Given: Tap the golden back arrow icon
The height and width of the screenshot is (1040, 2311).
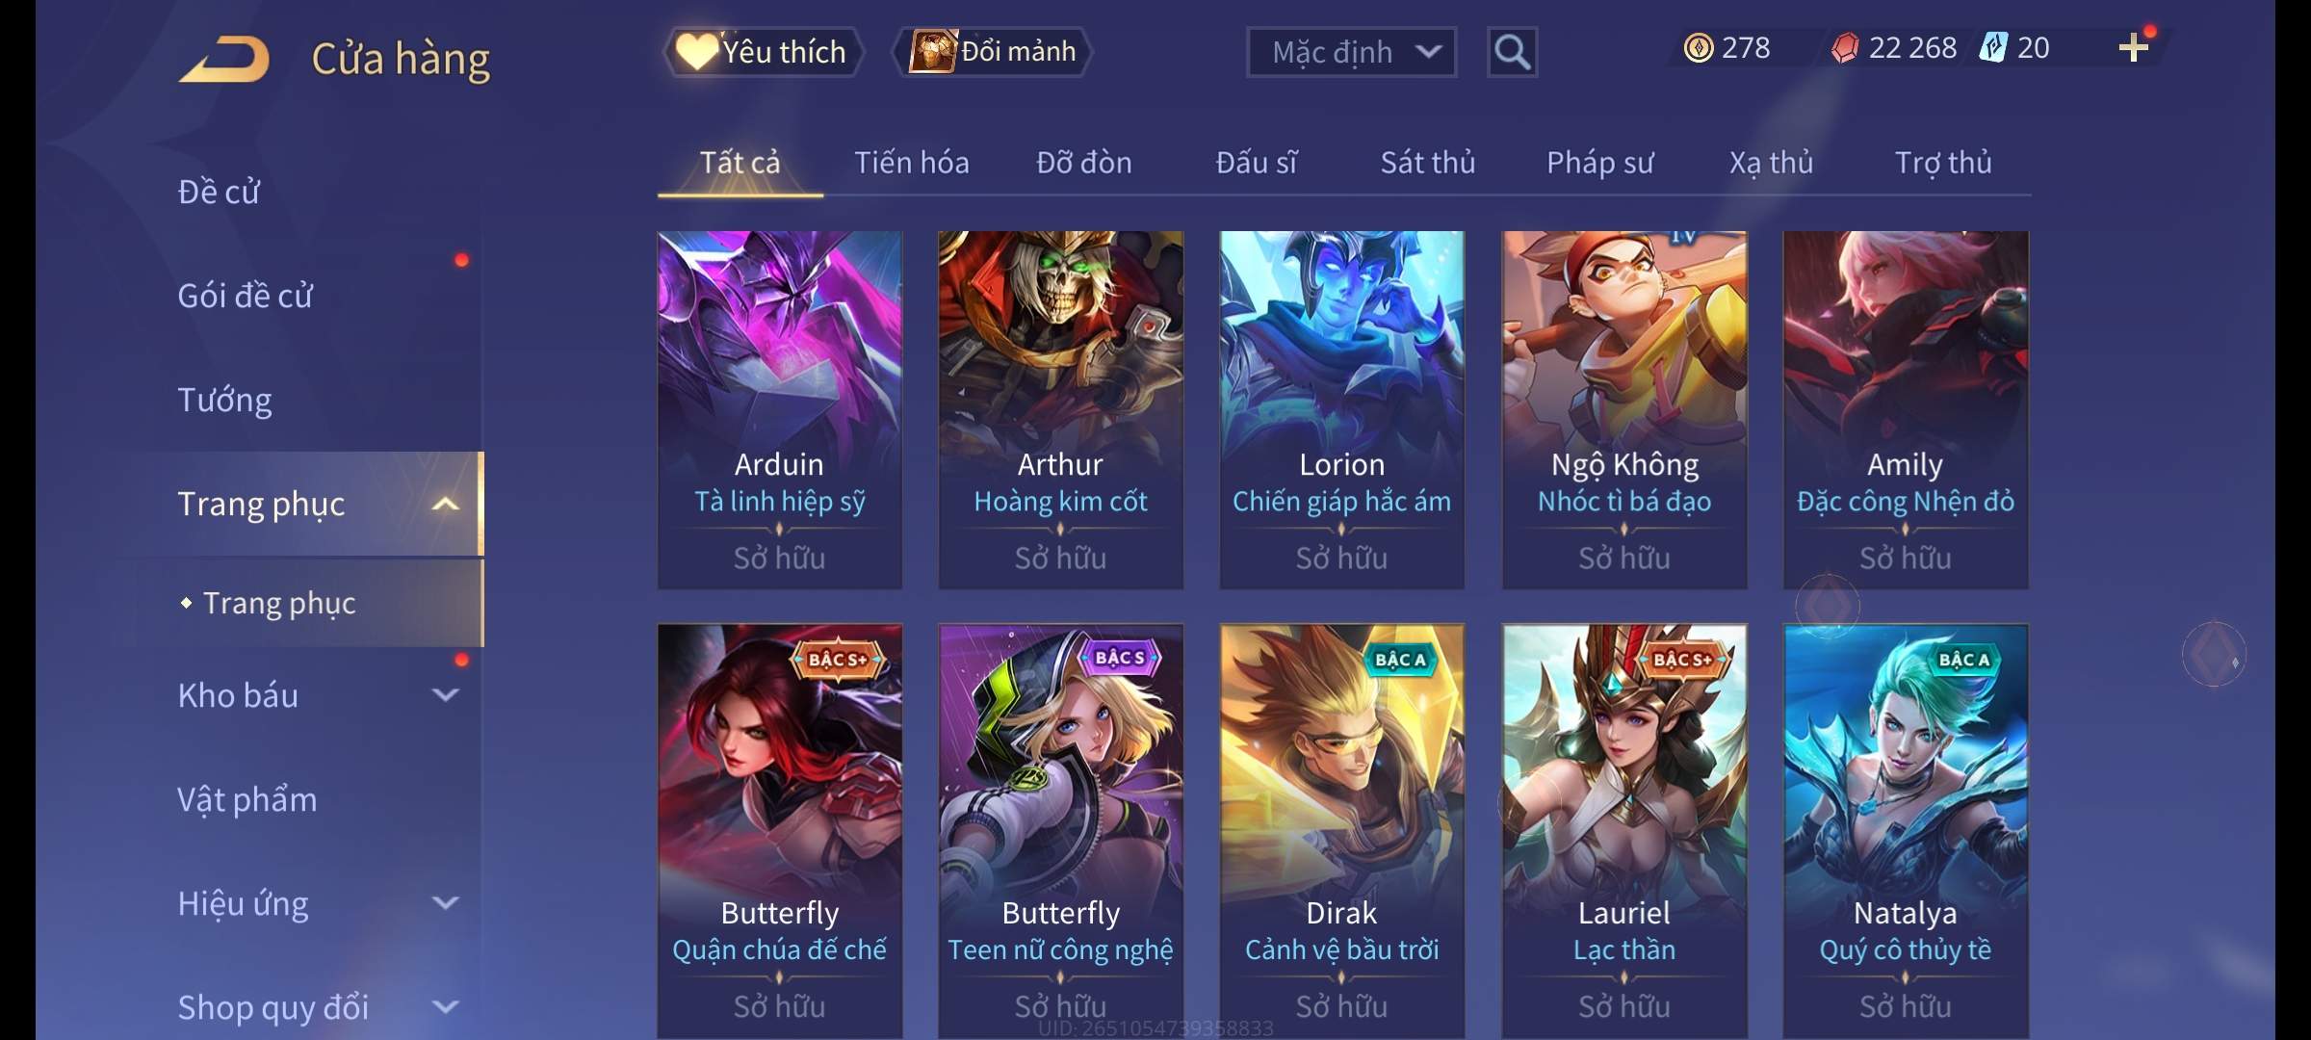Looking at the screenshot, I should pos(223,59).
